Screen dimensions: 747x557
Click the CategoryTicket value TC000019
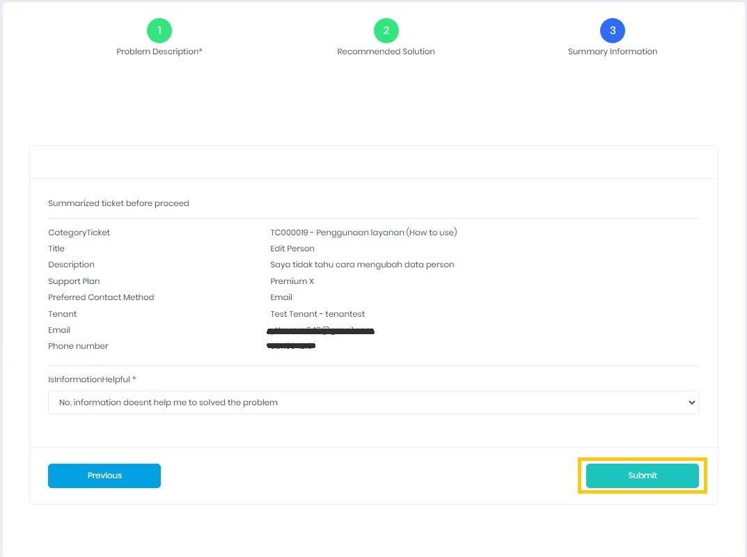tap(363, 232)
